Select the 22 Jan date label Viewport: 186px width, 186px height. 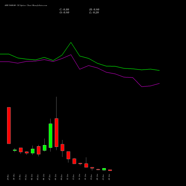(109, 177)
